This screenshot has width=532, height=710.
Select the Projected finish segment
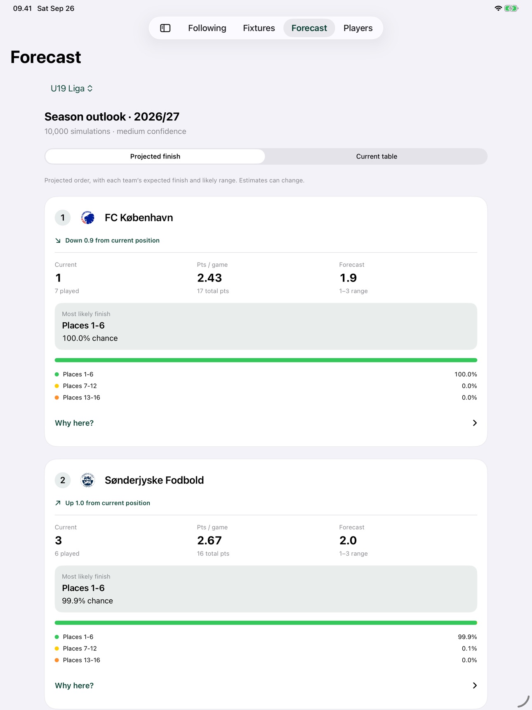155,156
